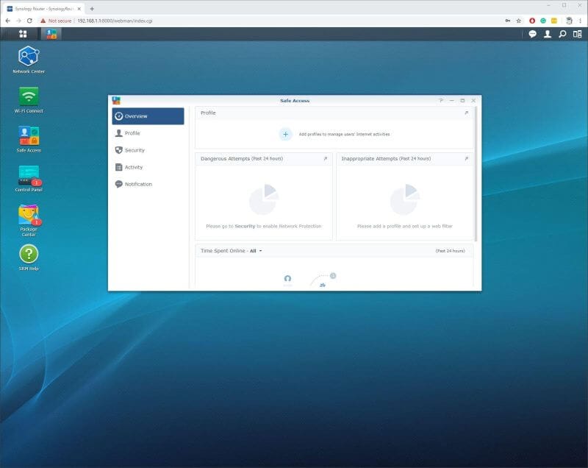Open the notifications speech-bubble icon

pos(531,34)
